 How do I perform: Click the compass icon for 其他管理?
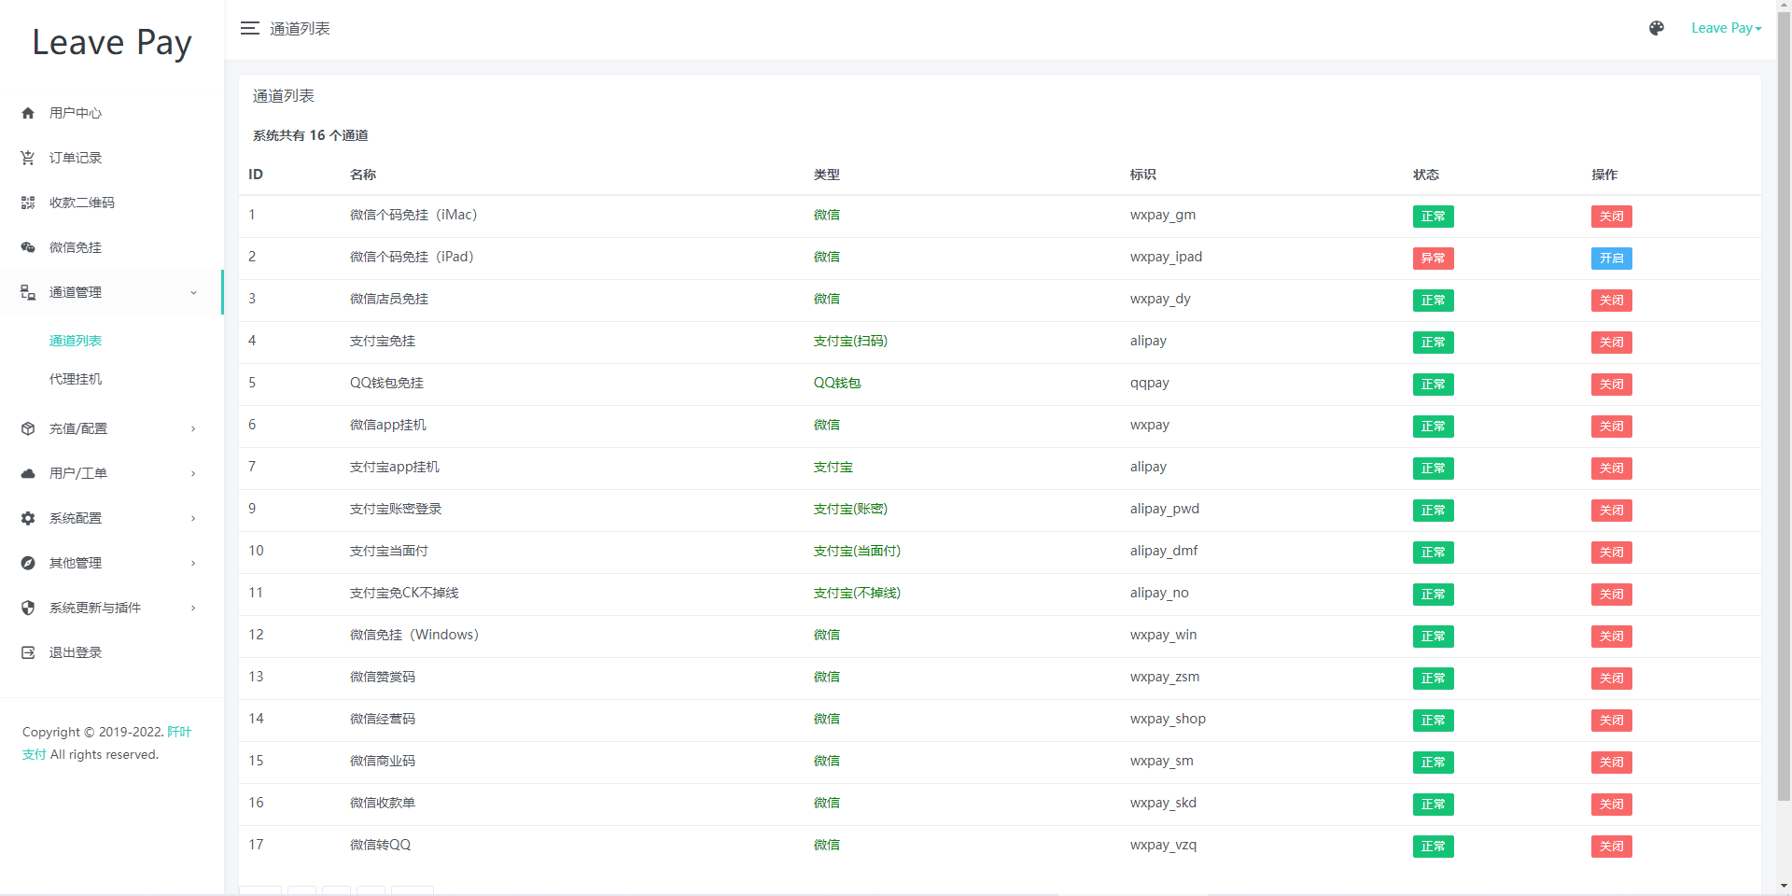(28, 563)
